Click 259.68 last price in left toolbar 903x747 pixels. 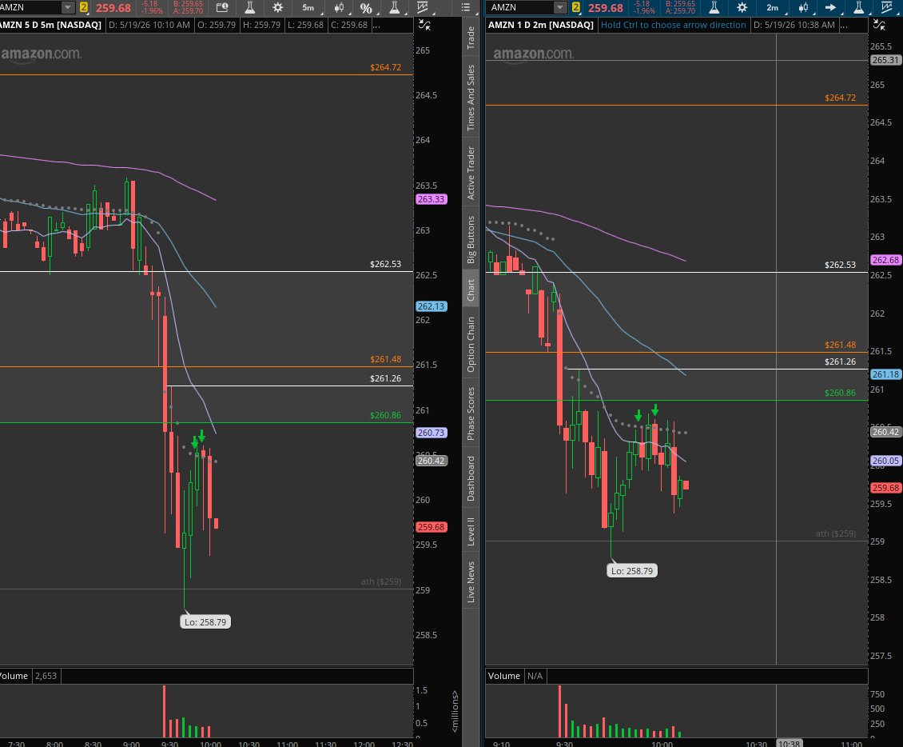pos(113,7)
